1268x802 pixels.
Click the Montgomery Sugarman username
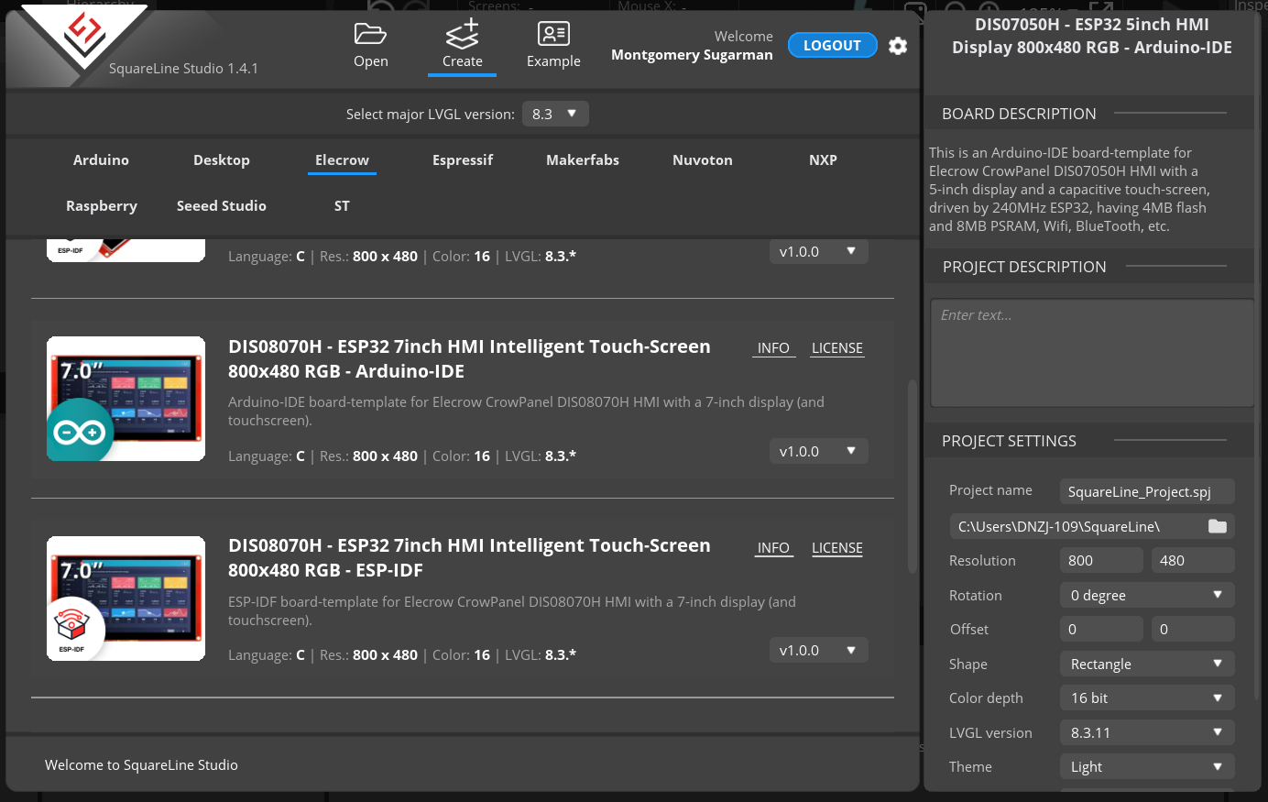pos(692,55)
